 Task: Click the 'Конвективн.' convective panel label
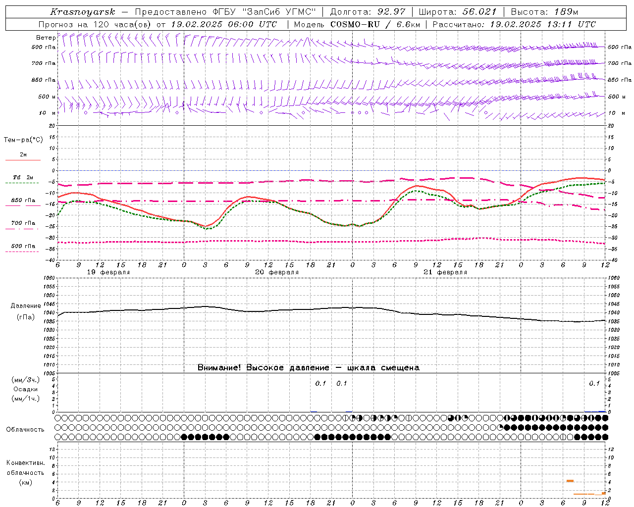click(x=25, y=462)
